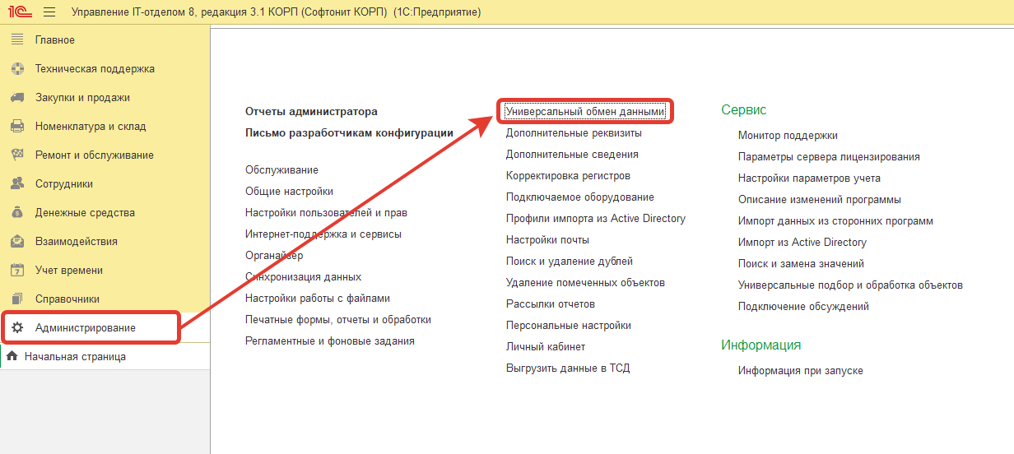Open Универсальные подбор и обработка объектов
Viewport: 1014px width, 454px height.
coord(850,285)
